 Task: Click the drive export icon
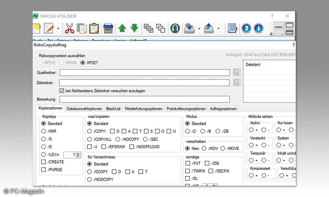209,28
